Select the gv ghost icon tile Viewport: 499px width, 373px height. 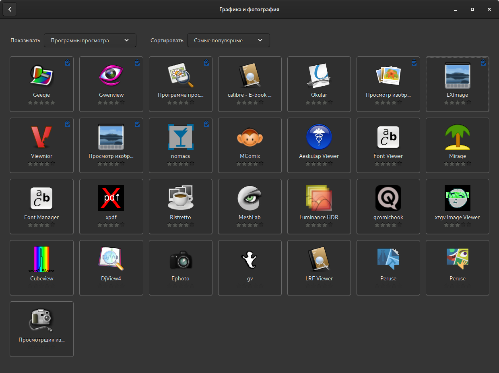point(250,267)
